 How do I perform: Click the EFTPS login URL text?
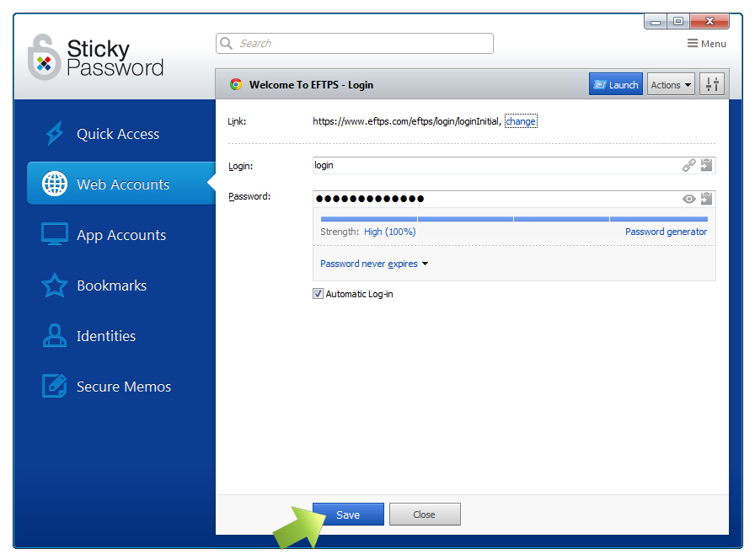(407, 121)
